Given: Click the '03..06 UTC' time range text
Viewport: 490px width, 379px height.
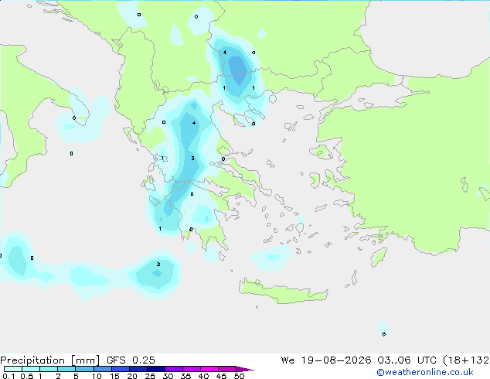Looking at the screenshot, I should [x=407, y=360].
